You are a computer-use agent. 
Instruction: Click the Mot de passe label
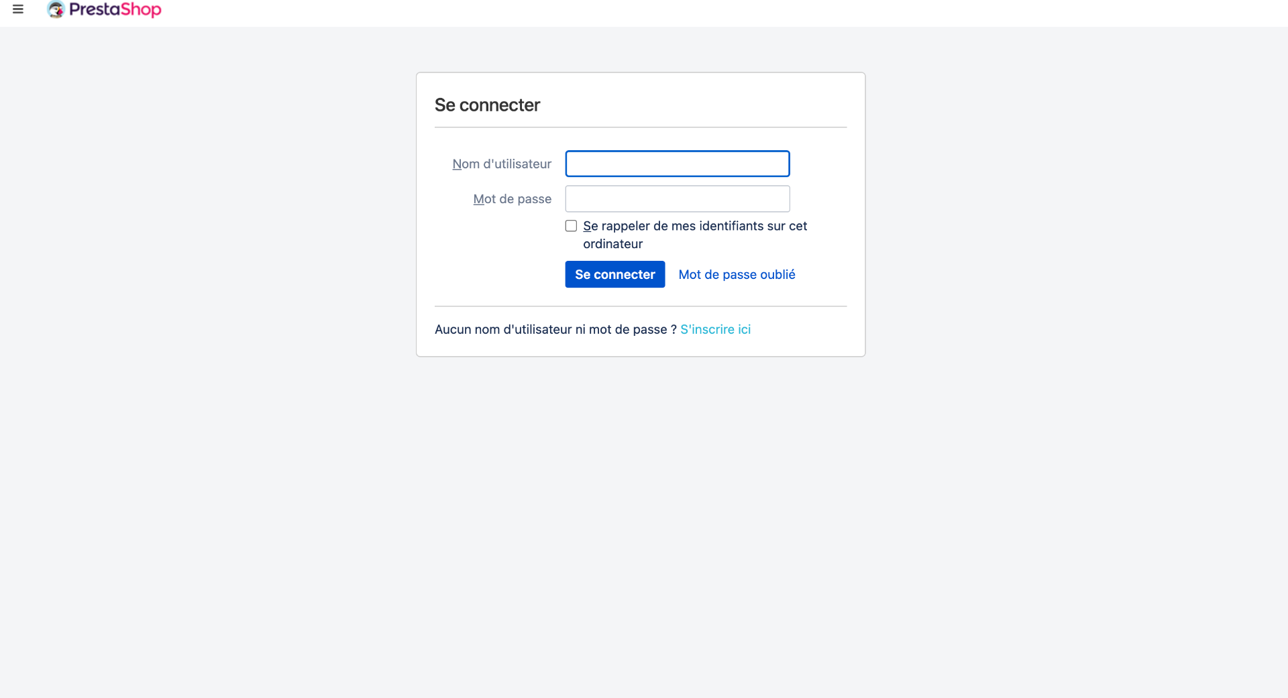pyautogui.click(x=513, y=199)
